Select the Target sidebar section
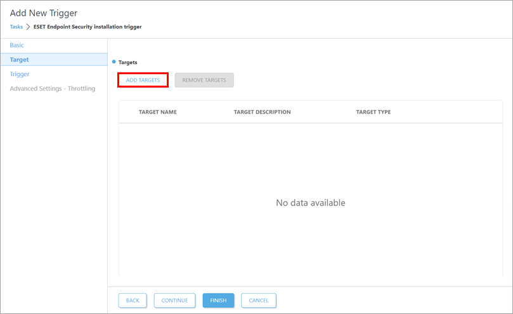The height and width of the screenshot is (314, 513). pos(20,60)
